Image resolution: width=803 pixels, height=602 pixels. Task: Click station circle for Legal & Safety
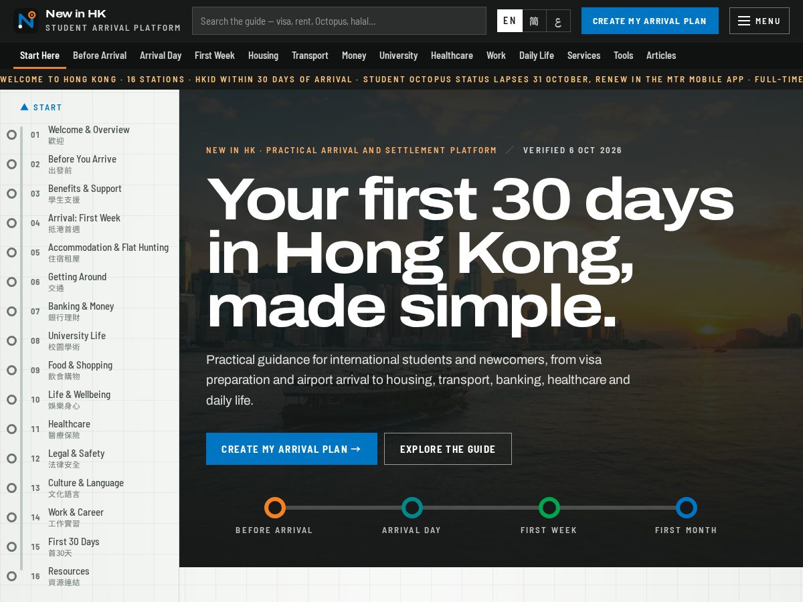(11, 458)
